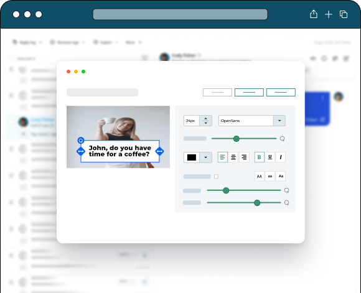361x293 pixels.
Task: Toggle italic formatting
Action: click(x=281, y=157)
